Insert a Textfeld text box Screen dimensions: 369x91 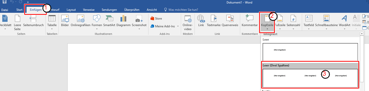click(309, 23)
